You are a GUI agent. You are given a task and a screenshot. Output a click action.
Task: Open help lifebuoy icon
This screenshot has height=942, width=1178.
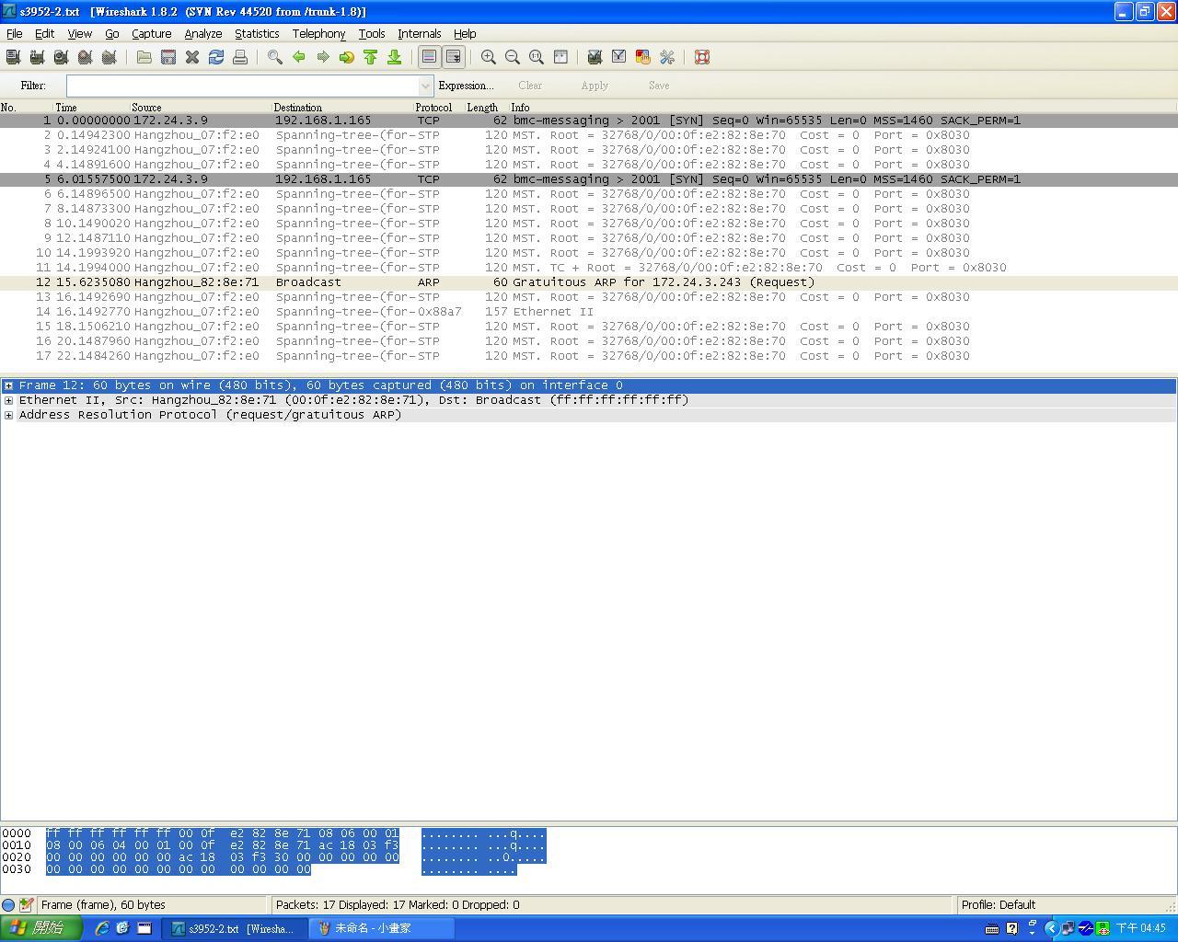click(x=702, y=57)
